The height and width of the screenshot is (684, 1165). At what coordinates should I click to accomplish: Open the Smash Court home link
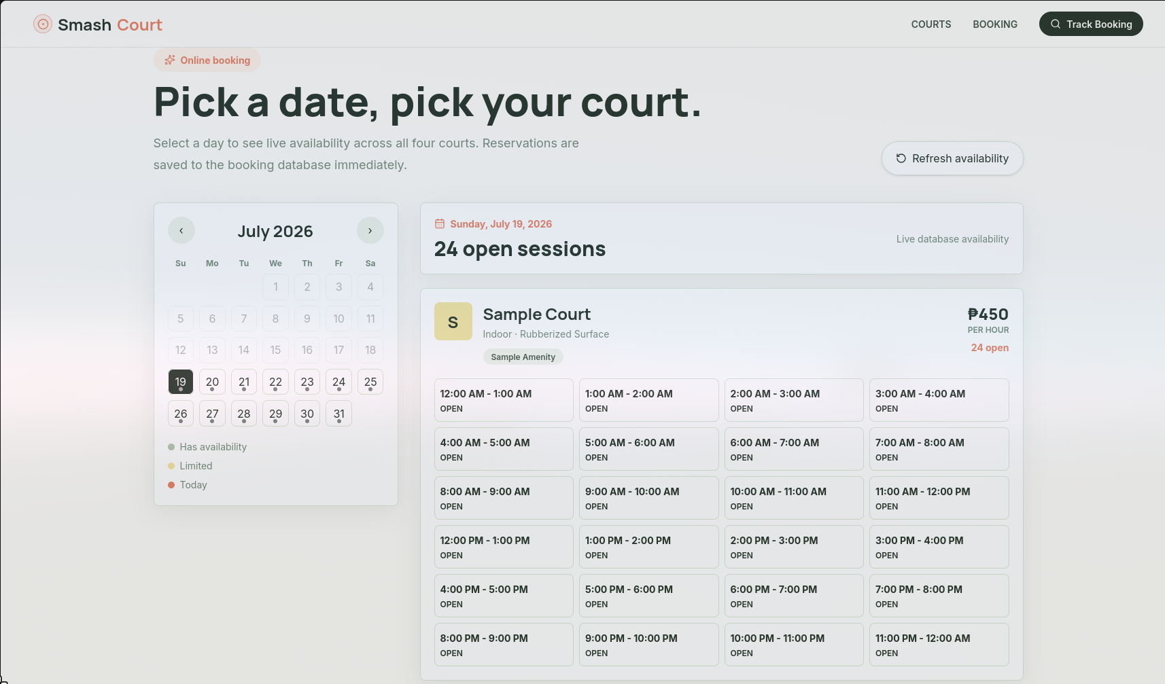[98, 24]
